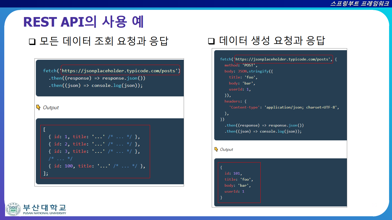
Task: Select heading 데이터 생성 요청과 응답
Action: [272, 40]
